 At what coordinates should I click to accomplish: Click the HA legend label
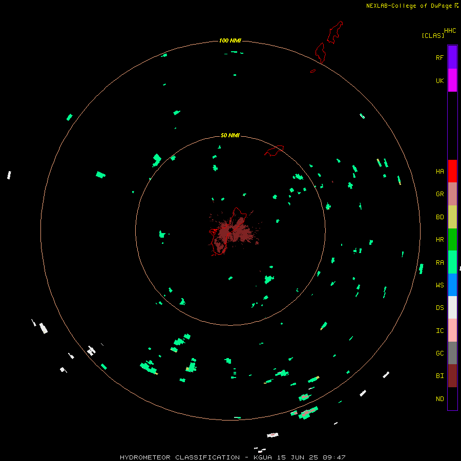(x=439, y=172)
